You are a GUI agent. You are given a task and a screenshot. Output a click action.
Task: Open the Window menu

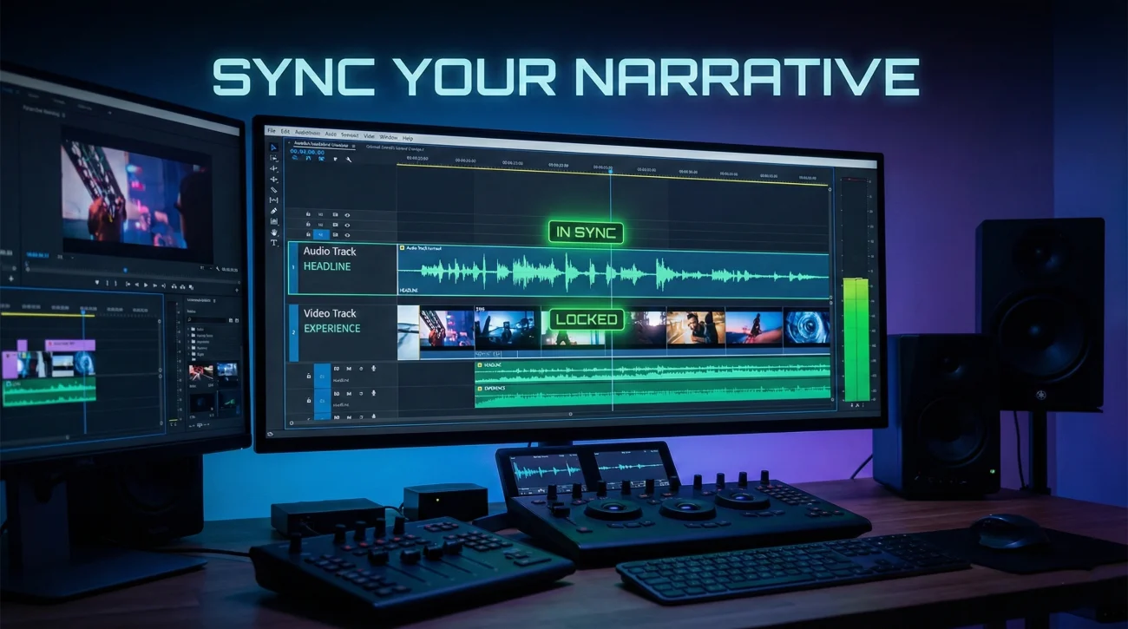pos(389,137)
